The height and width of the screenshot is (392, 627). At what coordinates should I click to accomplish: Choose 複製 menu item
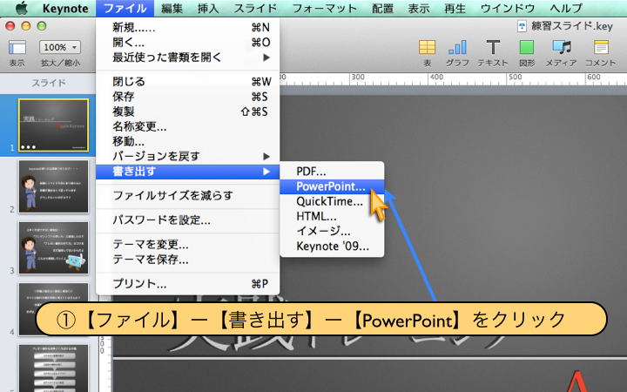click(x=187, y=112)
